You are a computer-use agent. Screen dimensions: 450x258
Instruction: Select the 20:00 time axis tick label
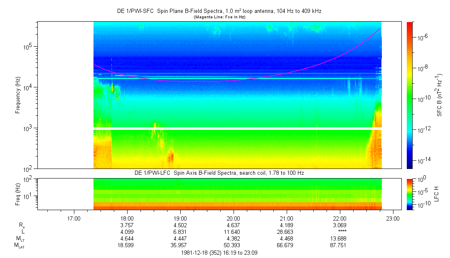click(x=233, y=218)
